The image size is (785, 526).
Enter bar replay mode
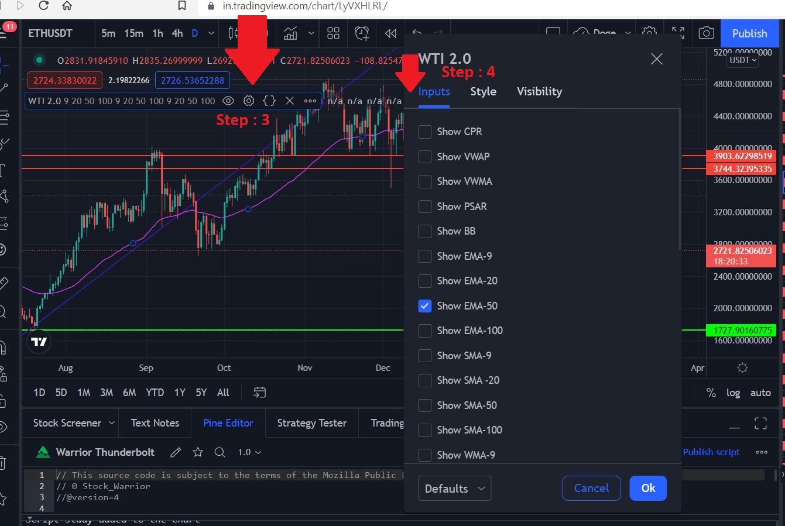[390, 33]
